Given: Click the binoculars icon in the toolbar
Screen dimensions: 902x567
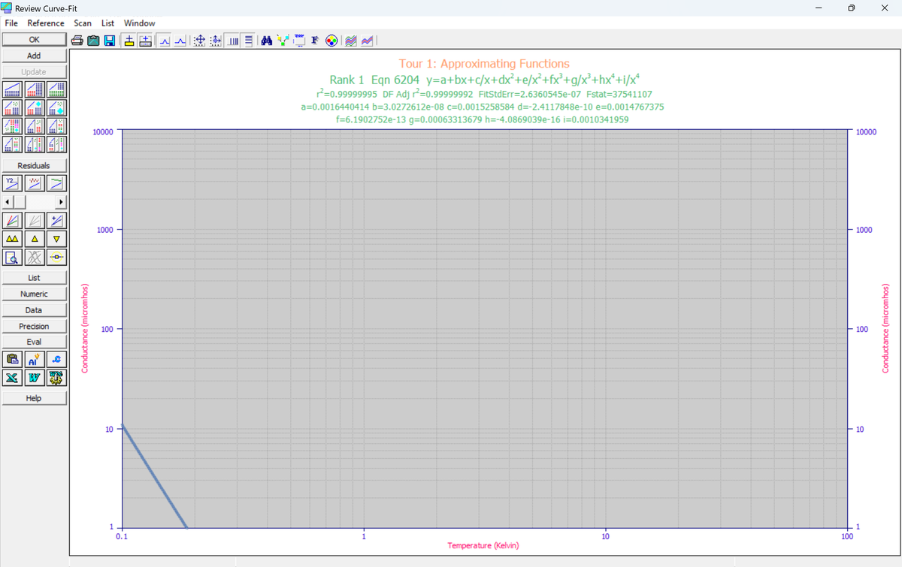Looking at the screenshot, I should click(x=267, y=40).
